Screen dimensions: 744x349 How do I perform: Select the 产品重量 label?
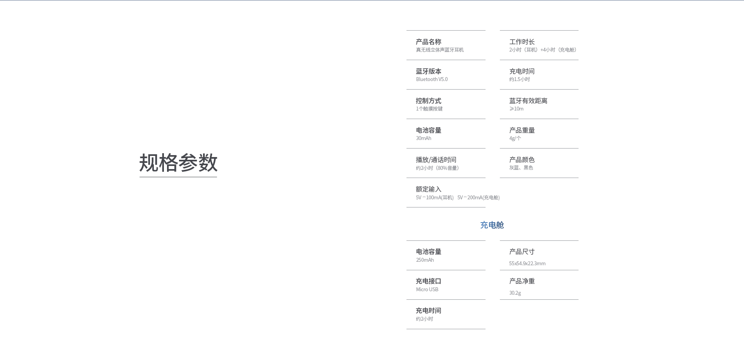coord(522,130)
